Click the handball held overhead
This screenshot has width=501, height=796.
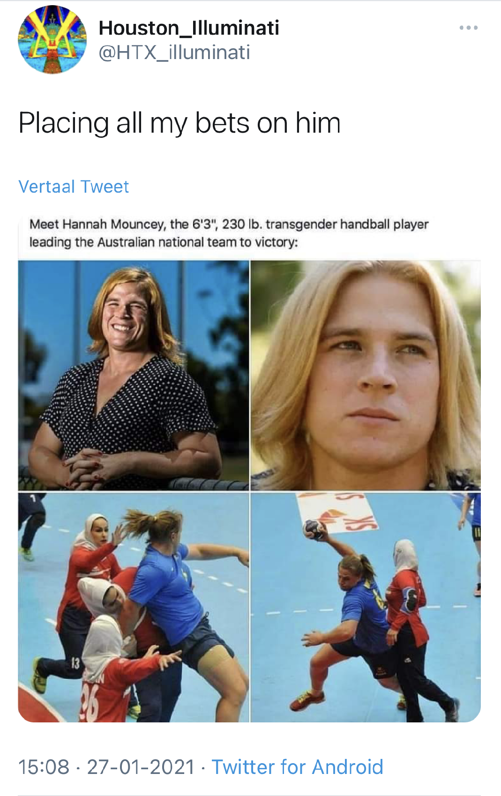[x=314, y=530]
